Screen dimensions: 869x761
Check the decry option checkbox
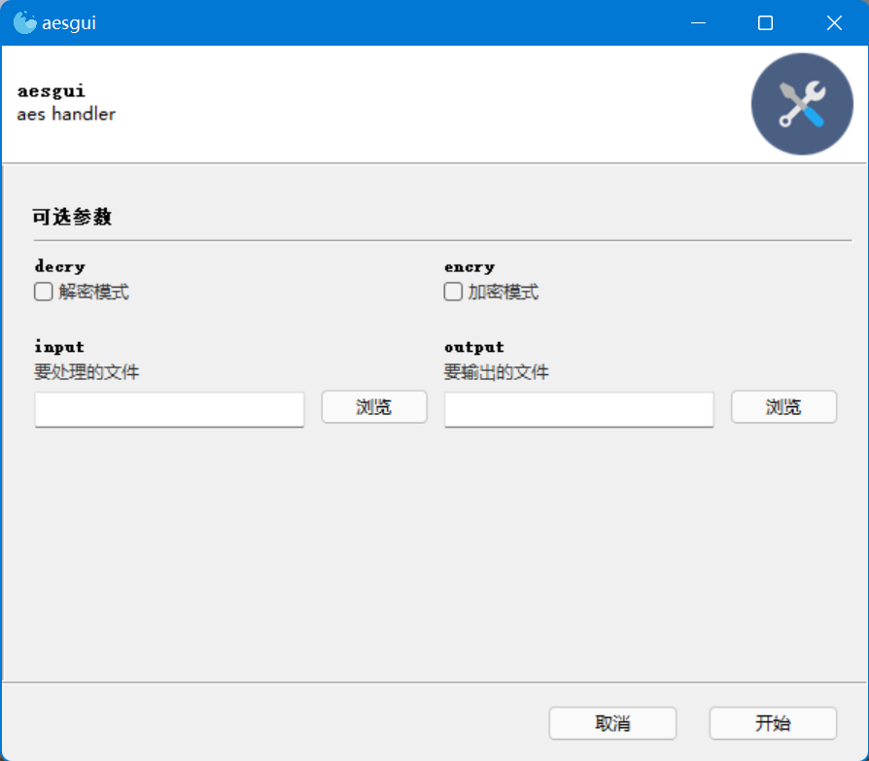tap(43, 291)
